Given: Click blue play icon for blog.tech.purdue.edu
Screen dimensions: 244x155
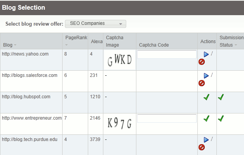Looking at the screenshot, I should [206, 140].
